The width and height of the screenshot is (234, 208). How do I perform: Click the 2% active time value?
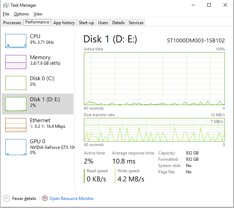[88, 161]
